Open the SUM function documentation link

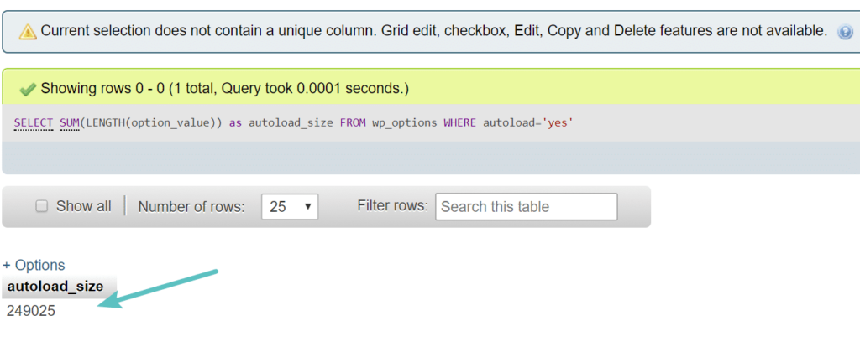pyautogui.click(x=69, y=123)
